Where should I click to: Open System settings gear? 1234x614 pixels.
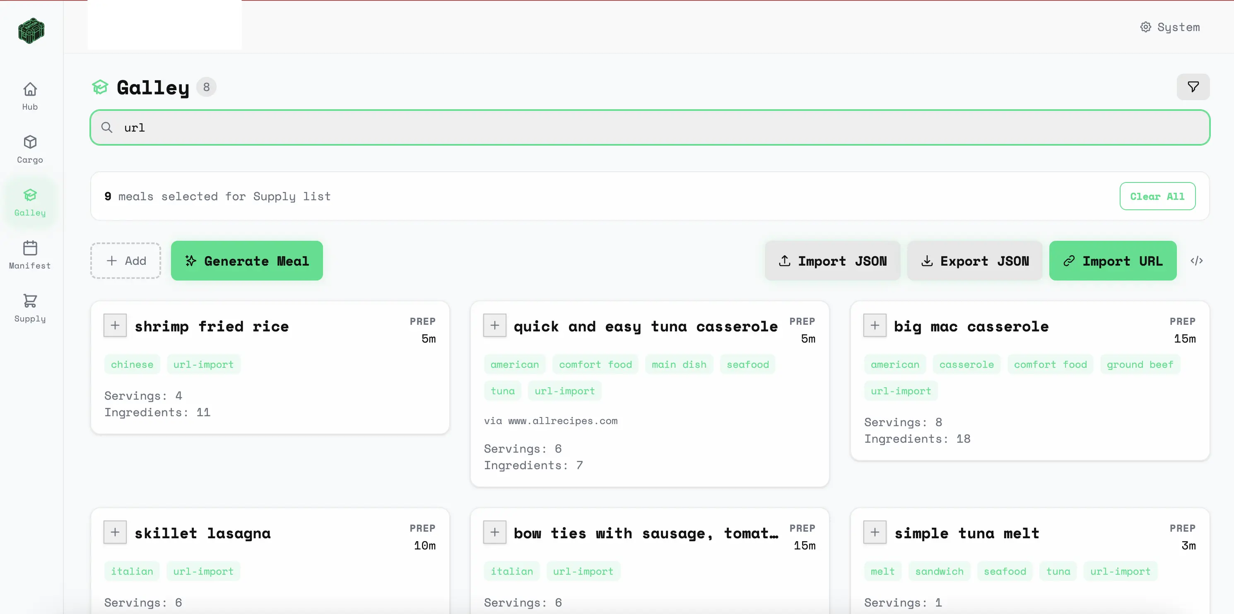click(1170, 27)
